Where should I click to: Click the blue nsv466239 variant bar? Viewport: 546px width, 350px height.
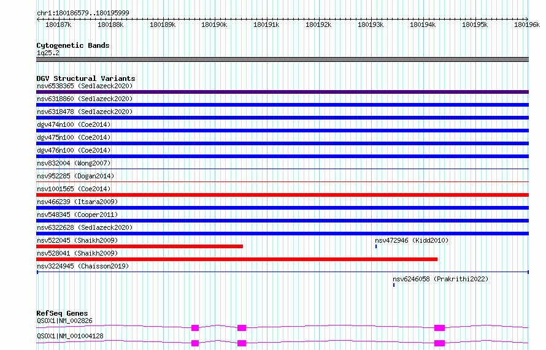pyautogui.click(x=282, y=208)
